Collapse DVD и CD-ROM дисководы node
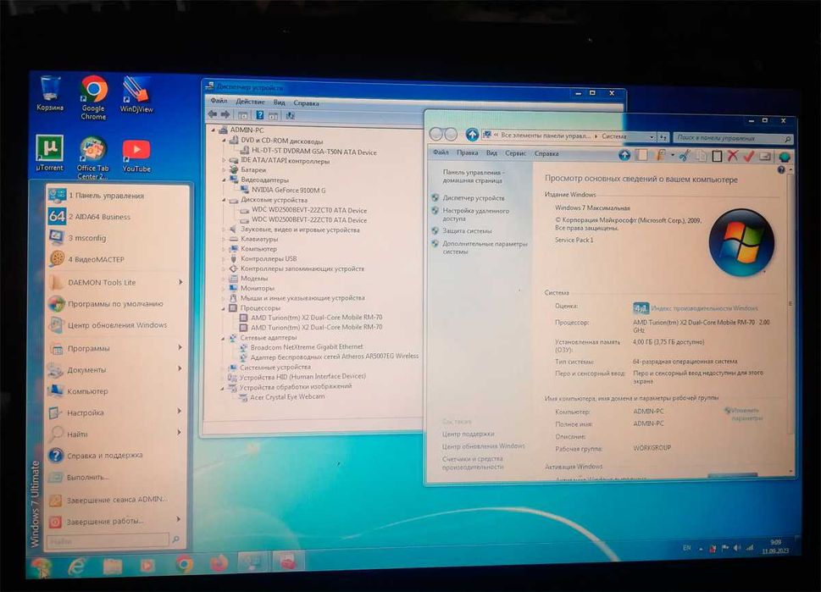 224,141
